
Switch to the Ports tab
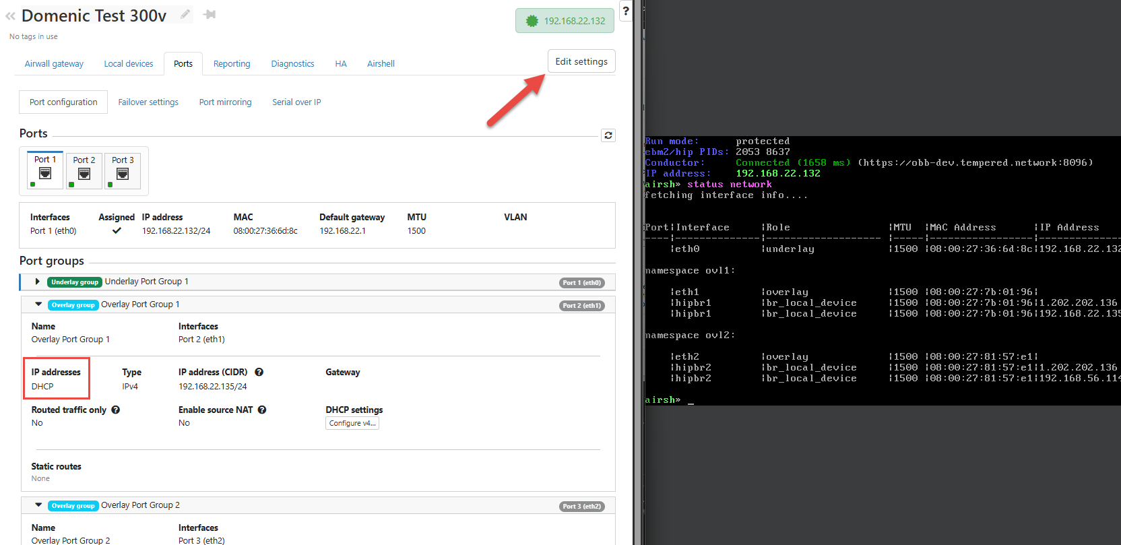[x=183, y=64]
